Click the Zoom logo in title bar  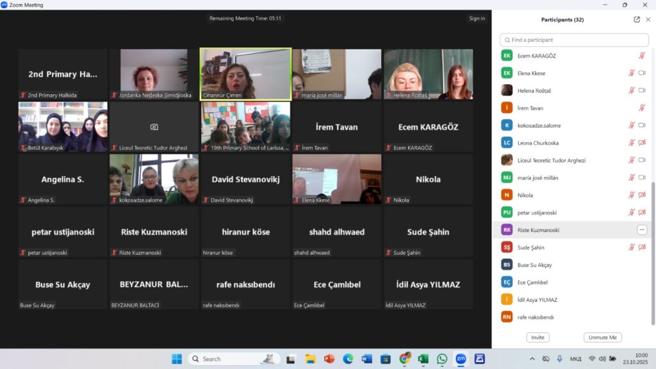point(4,4)
